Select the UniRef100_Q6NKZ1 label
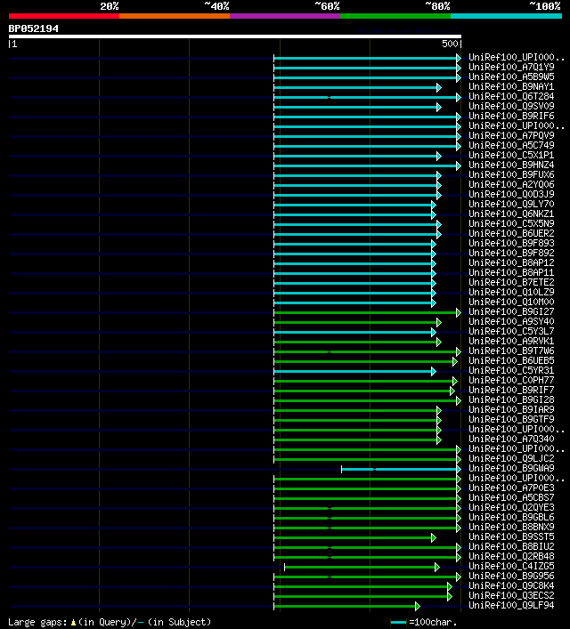This screenshot has height=629, width=570. [511, 214]
